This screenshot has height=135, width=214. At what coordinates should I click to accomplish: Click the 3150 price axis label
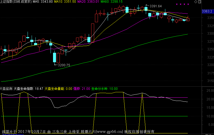tap(210, 81)
